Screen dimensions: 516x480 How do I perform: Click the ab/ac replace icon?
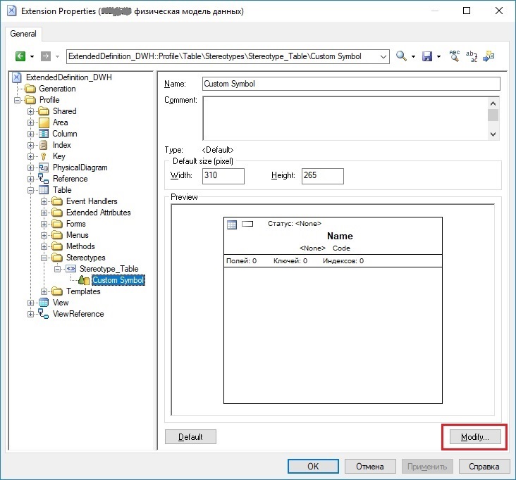click(x=472, y=56)
